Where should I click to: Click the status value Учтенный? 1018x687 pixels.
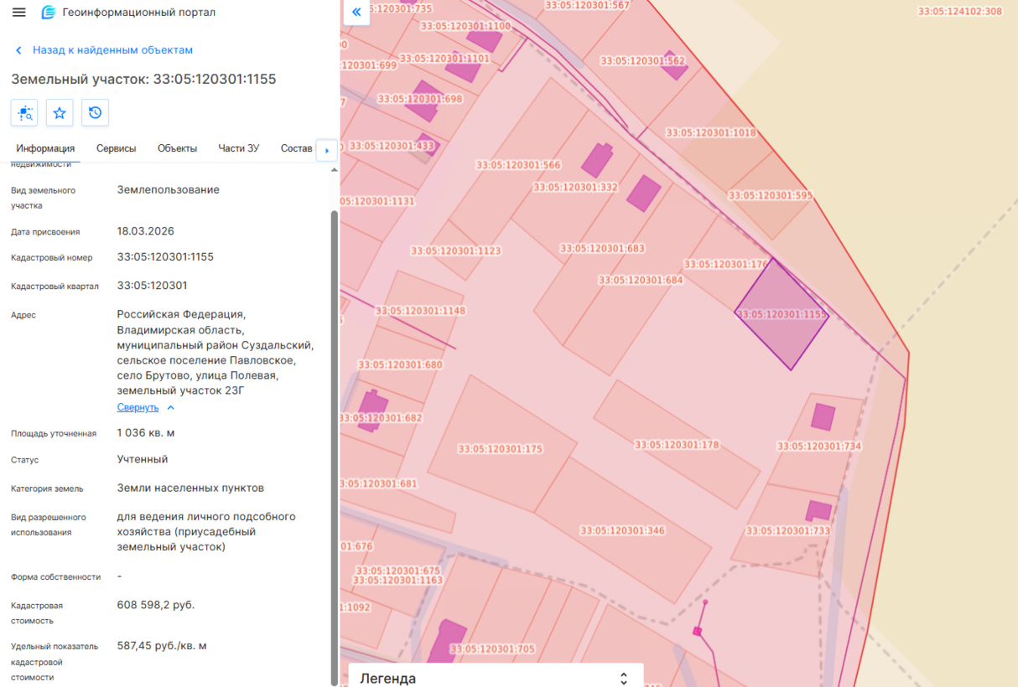coord(143,459)
